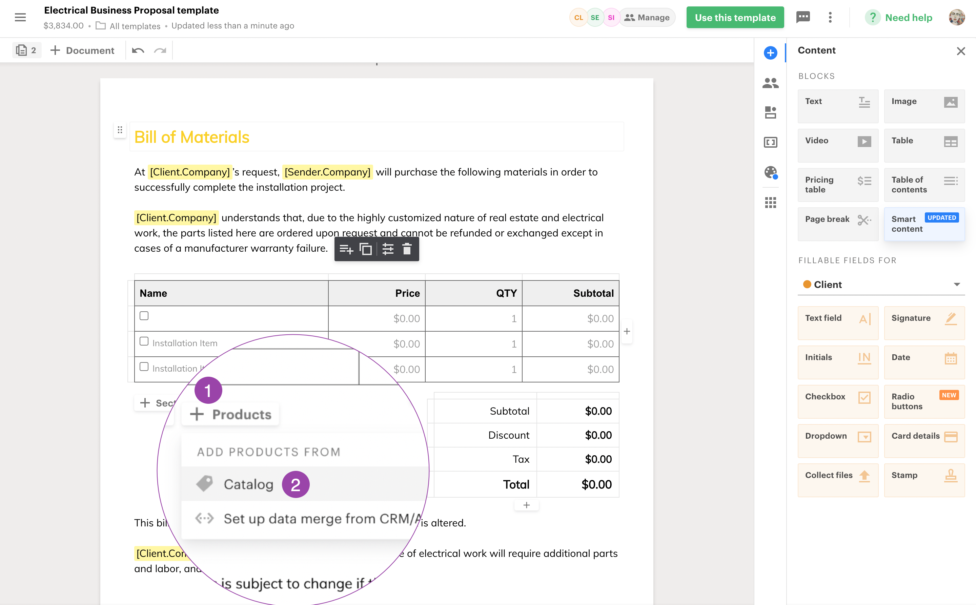This screenshot has height=605, width=976.
Task: Click the duplicate block icon in toolbar
Action: coord(366,249)
